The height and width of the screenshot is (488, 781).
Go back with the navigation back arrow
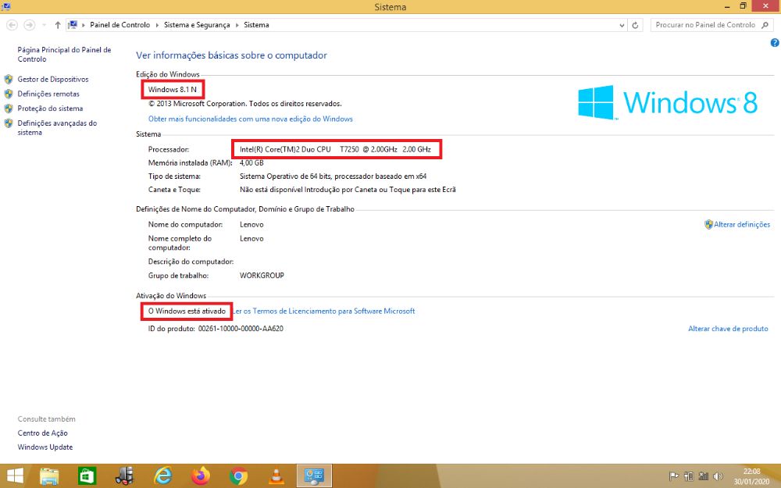12,25
